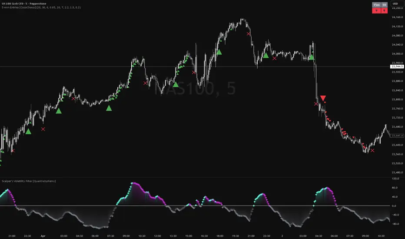This screenshot has height=239, width=405.
Task: Click the 12:00 time axis label
Action: click(157, 236)
